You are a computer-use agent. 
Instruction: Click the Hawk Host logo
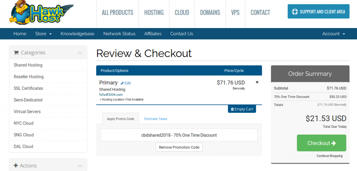(x=41, y=12)
